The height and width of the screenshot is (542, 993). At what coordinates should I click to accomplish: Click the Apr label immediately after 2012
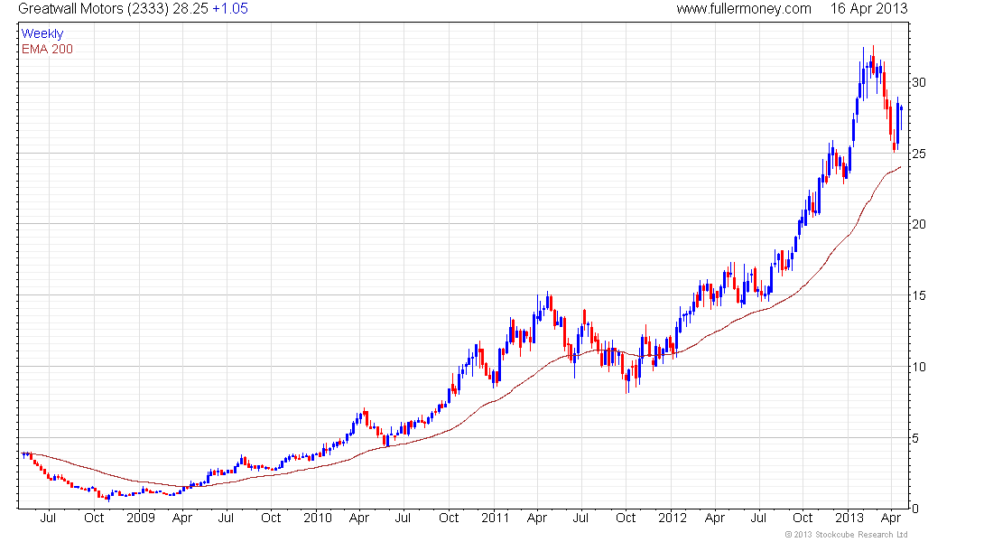[715, 518]
